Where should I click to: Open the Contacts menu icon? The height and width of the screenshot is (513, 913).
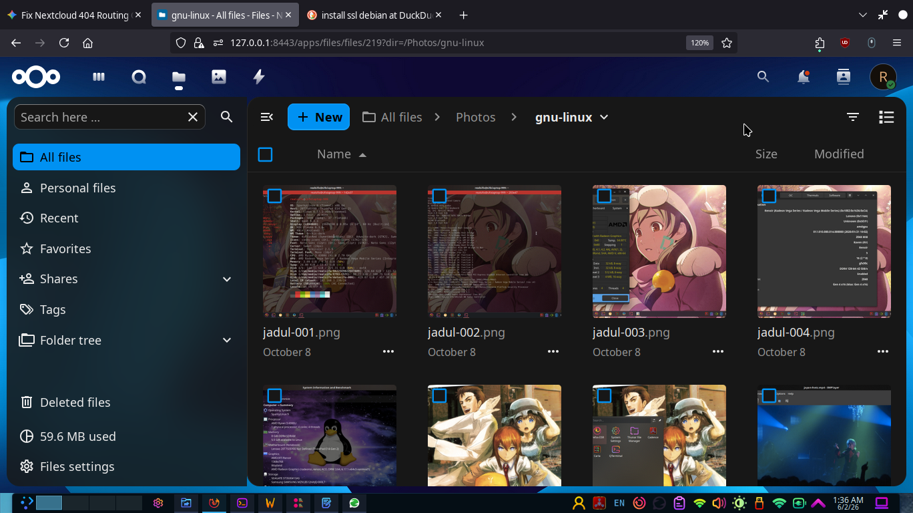(x=844, y=77)
